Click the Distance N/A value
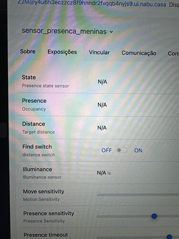 pyautogui.click(x=102, y=128)
